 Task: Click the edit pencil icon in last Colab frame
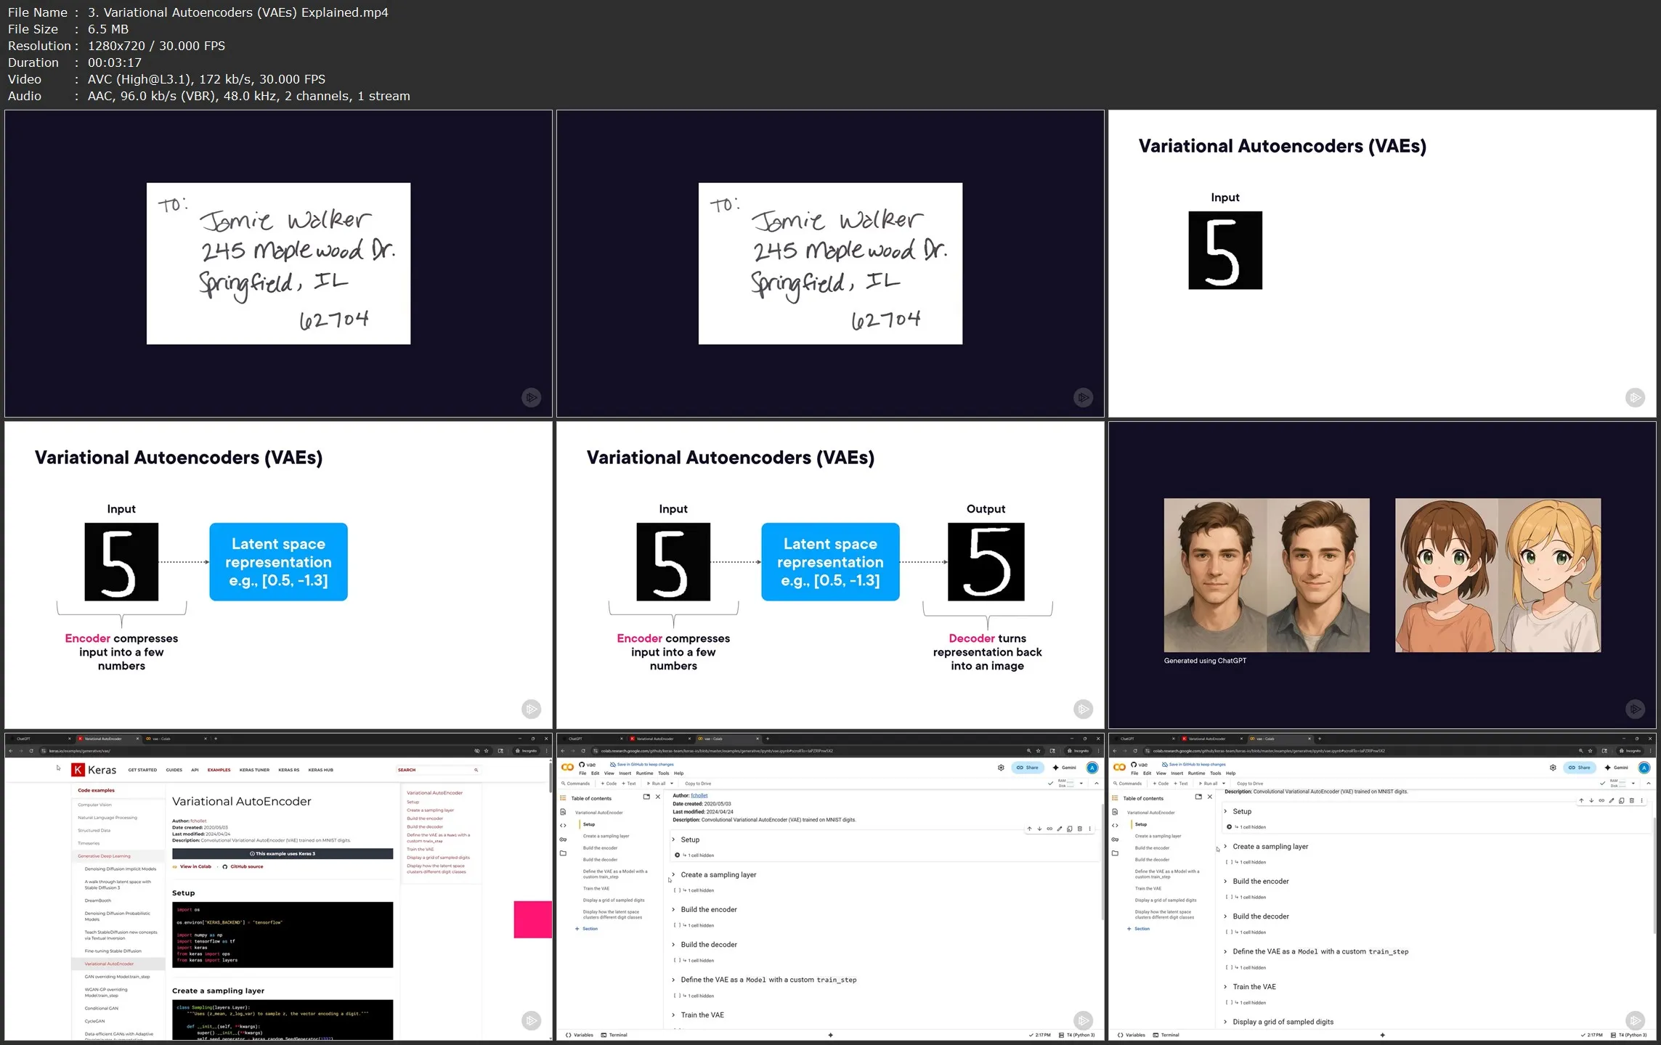[x=1612, y=800]
